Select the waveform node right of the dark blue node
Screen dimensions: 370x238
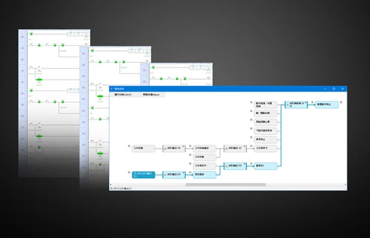[x=174, y=174]
